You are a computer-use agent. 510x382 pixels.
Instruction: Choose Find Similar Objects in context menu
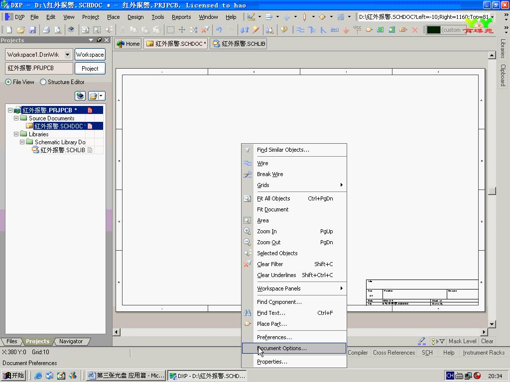click(x=294, y=150)
